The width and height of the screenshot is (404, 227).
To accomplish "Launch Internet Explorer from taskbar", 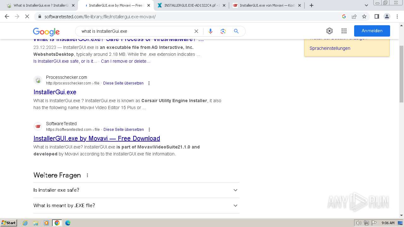I will tap(25, 223).
